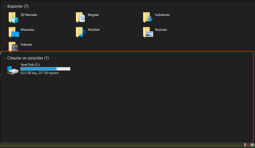Open the Videolar folder icon
The image size is (255, 148).
point(13,47)
